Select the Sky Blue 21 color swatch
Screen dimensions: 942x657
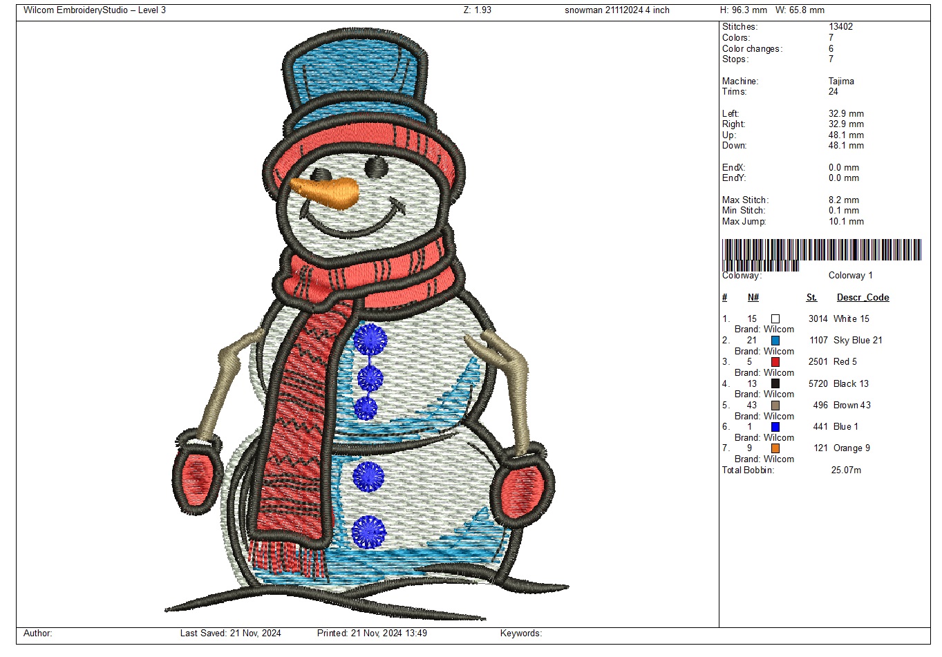(x=775, y=341)
